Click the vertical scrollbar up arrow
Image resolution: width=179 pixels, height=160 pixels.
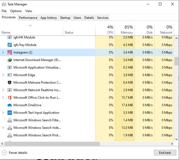pos(176,38)
